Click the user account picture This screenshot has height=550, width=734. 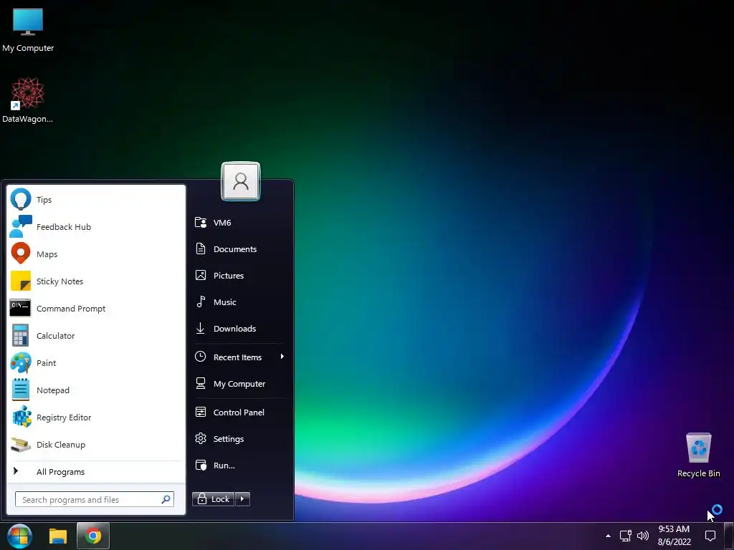pyautogui.click(x=241, y=181)
